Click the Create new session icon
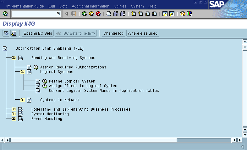The width and height of the screenshot is (247, 150). [165, 14]
